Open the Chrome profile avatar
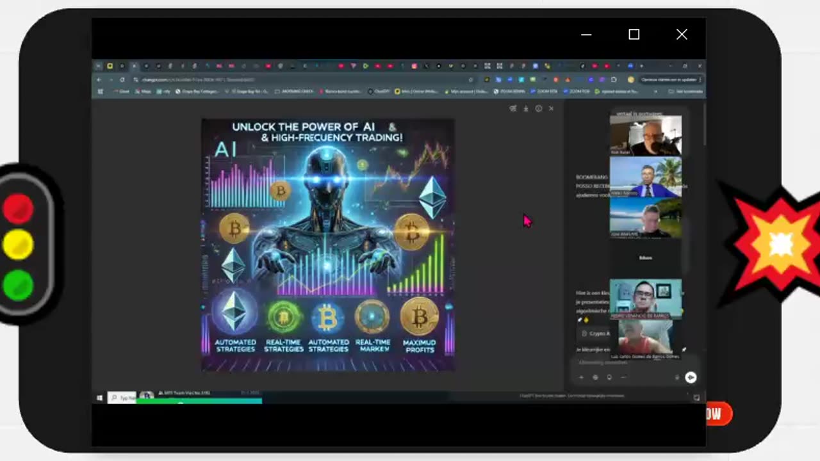The image size is (820, 461). click(x=630, y=79)
